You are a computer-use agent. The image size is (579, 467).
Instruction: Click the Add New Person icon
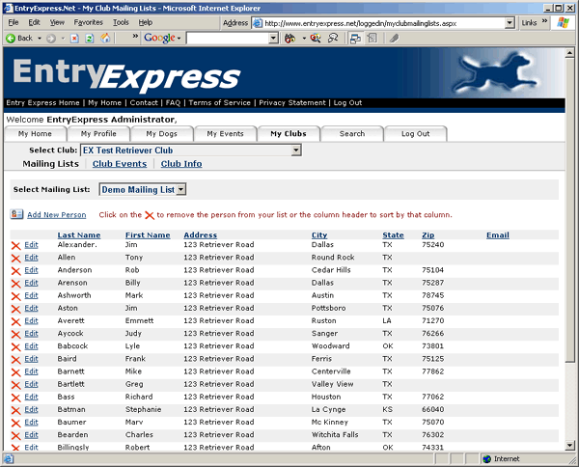[x=16, y=214]
